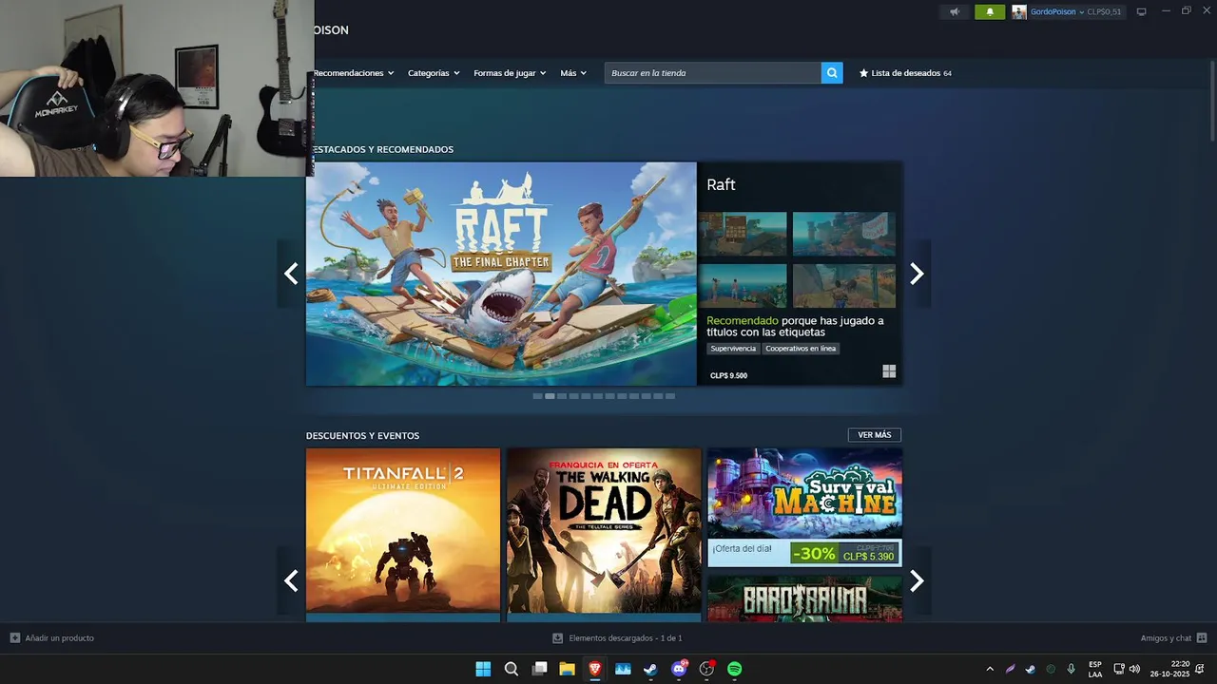Click the wallet balance CLP$0,51
This screenshot has height=684, width=1217.
[1105, 12]
